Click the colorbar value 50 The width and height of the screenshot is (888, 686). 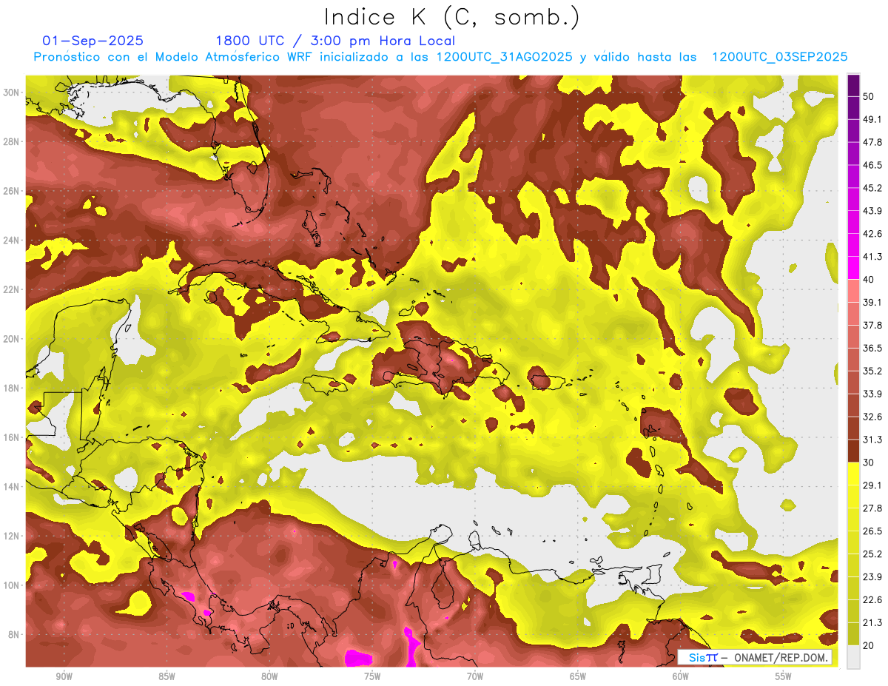(x=869, y=96)
